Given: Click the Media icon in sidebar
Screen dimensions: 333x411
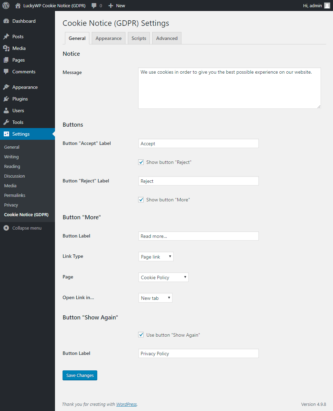Looking at the screenshot, I should 6,48.
